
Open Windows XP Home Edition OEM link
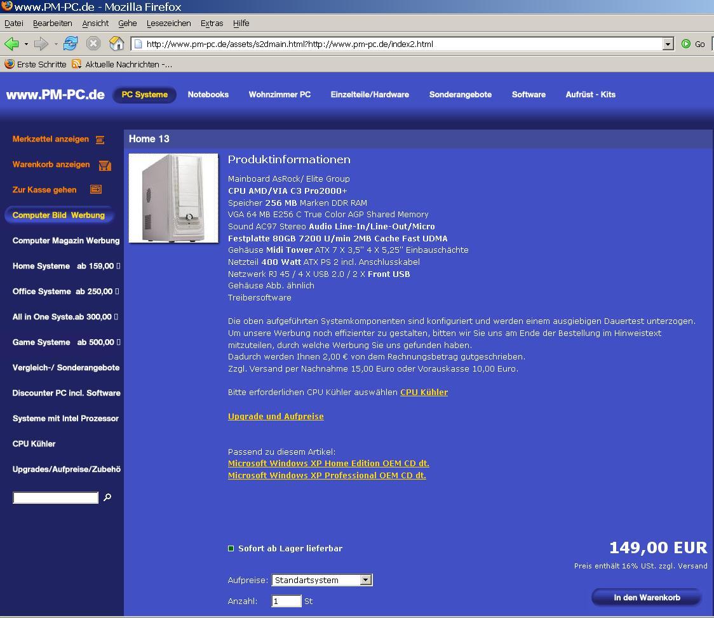pyautogui.click(x=328, y=463)
